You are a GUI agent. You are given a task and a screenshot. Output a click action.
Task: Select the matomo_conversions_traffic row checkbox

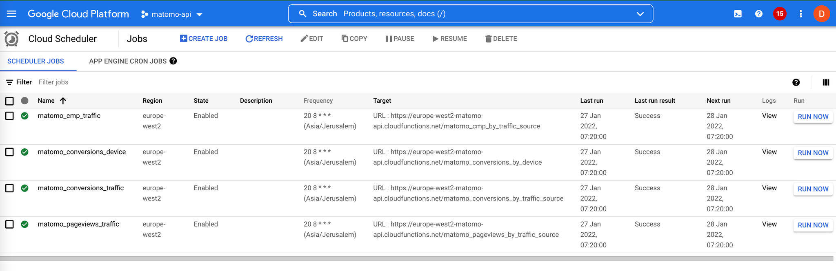pyautogui.click(x=9, y=188)
